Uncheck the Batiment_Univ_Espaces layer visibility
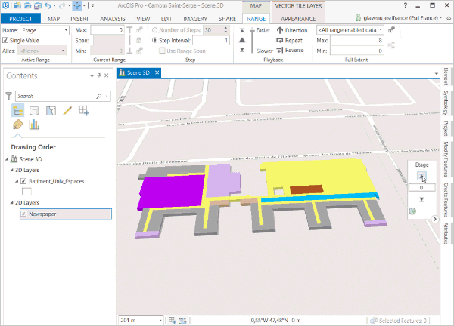Viewport: 454px width, 326px height. point(23,181)
